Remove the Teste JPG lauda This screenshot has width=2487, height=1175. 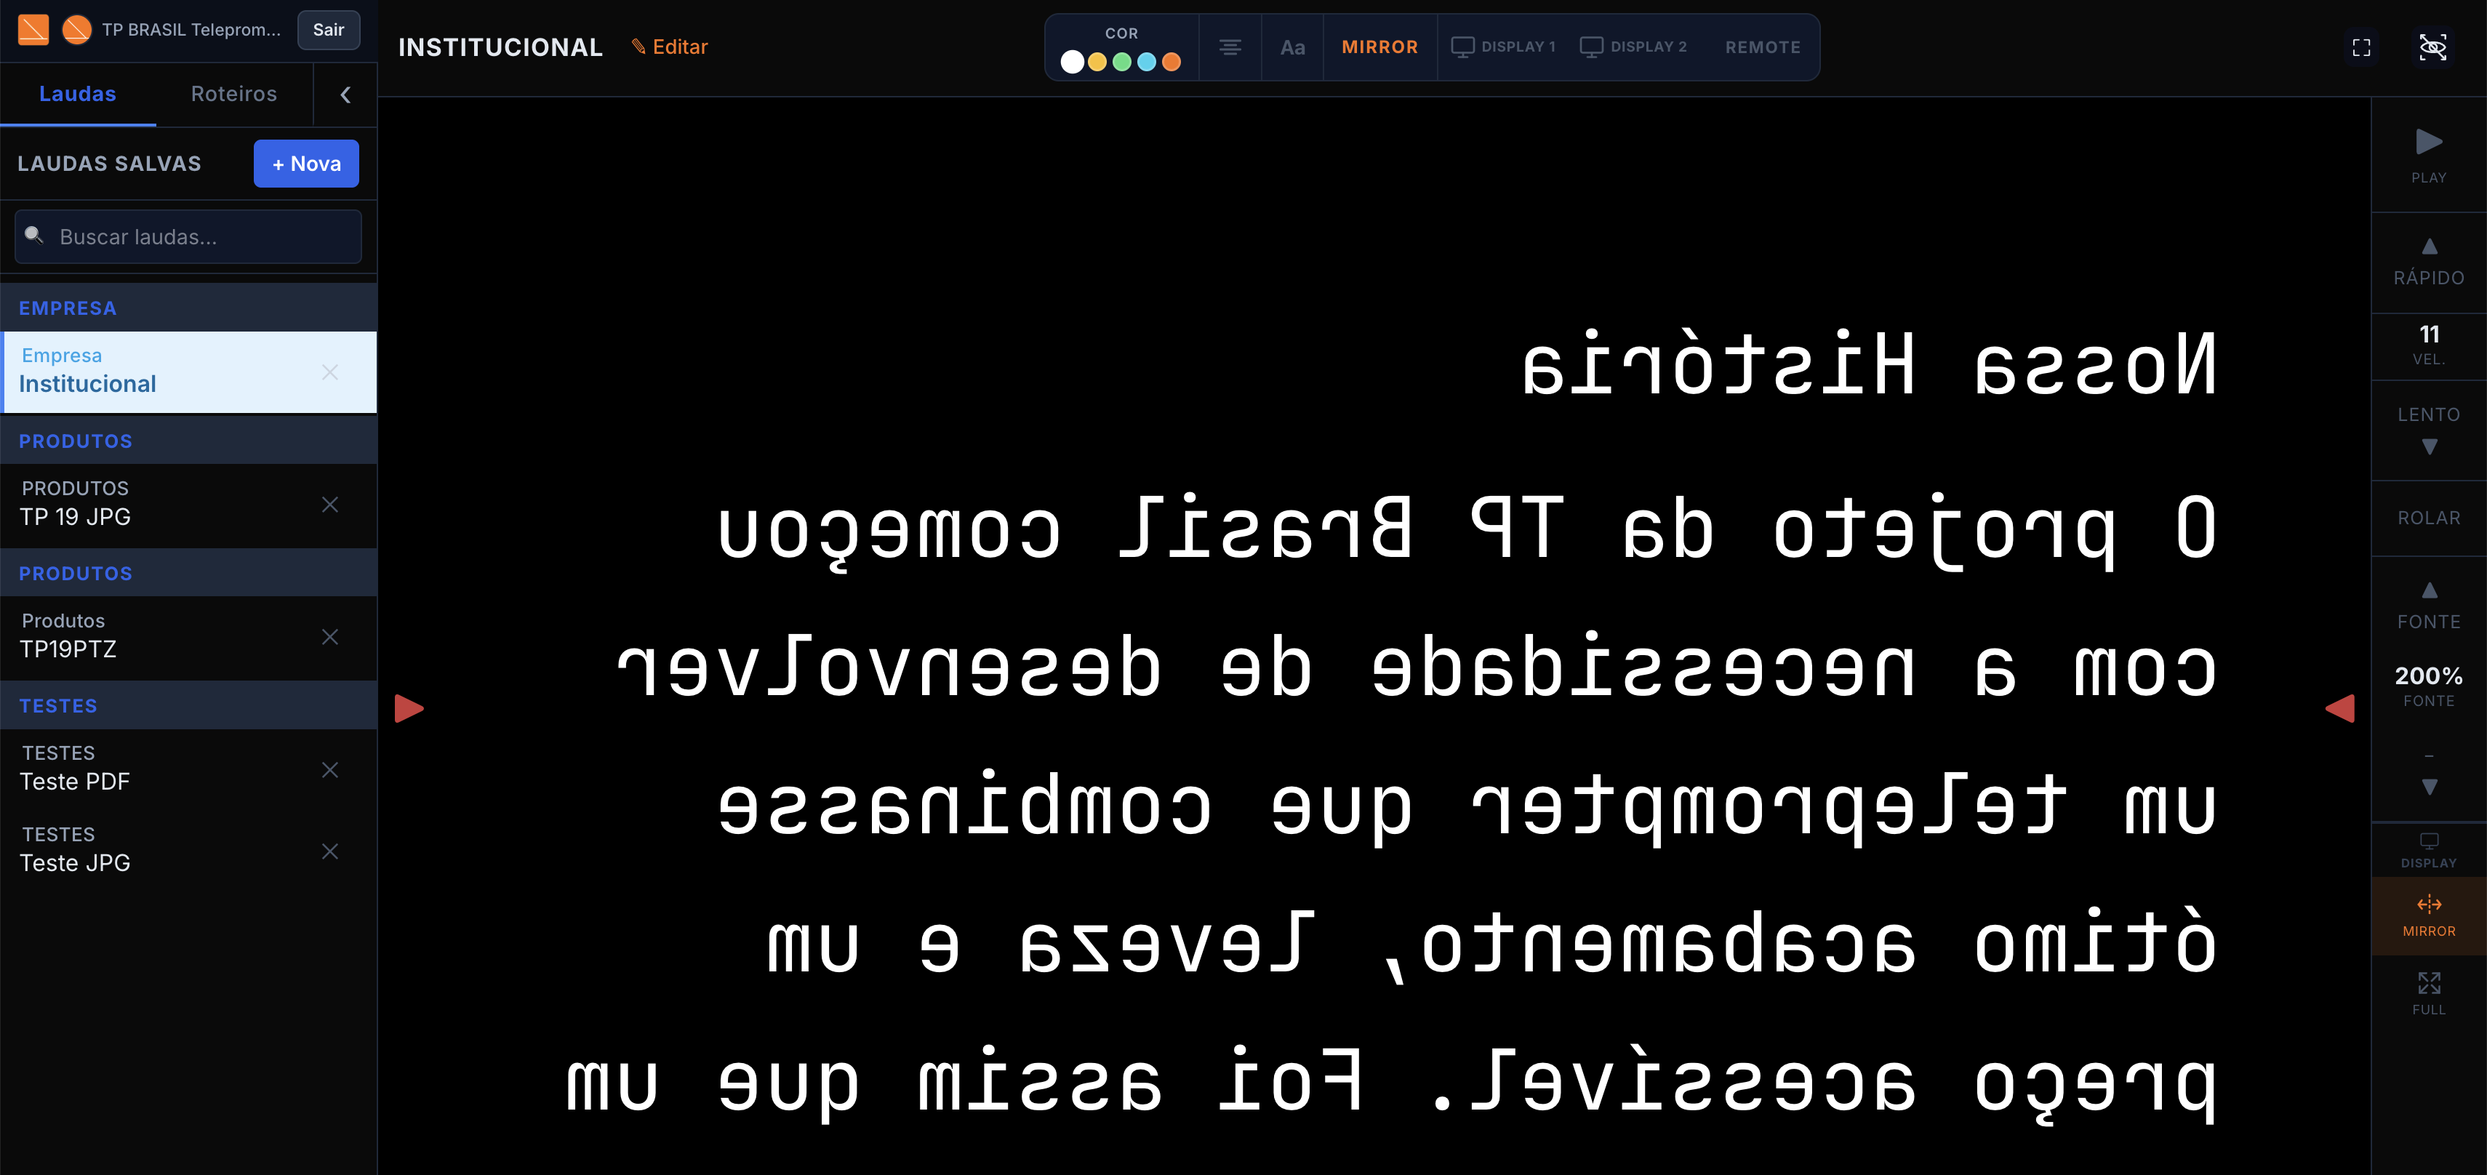tap(330, 851)
